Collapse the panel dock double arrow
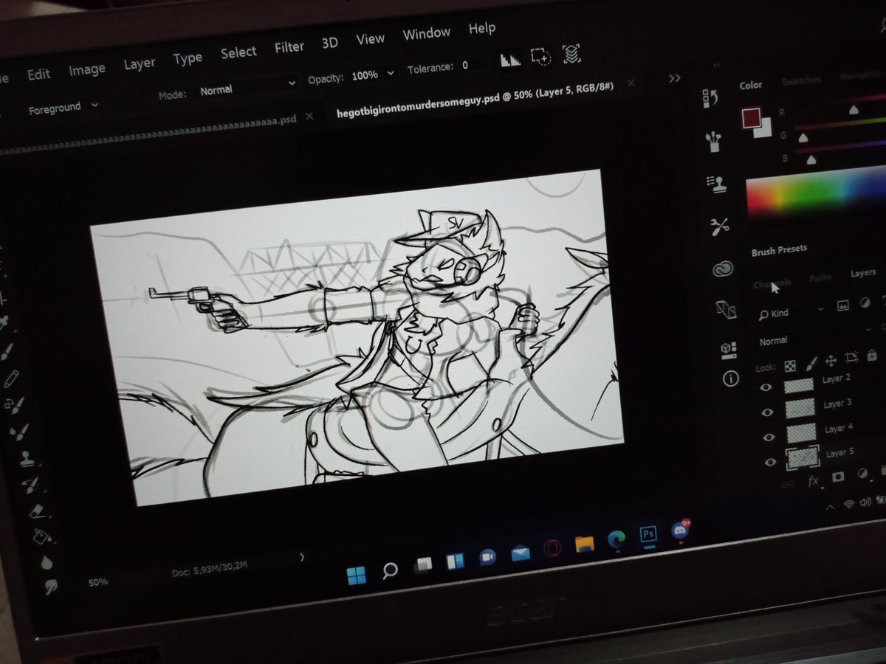 click(715, 65)
